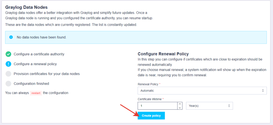Click the No data nodes found alert
This screenshot has width=273, height=125.
[x=136, y=37]
